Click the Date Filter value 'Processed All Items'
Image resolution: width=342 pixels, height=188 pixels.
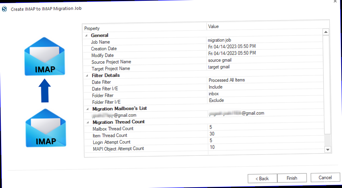point(227,80)
